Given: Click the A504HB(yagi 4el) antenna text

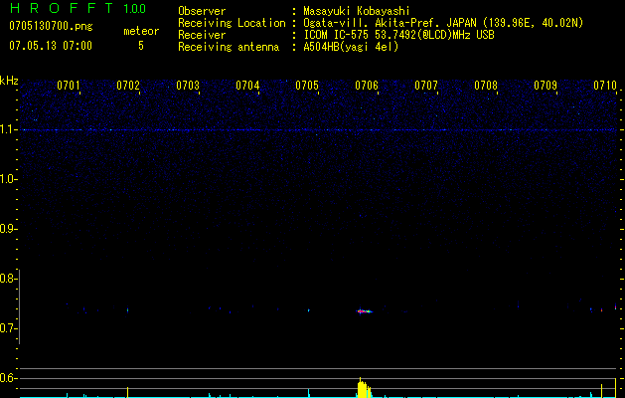Looking at the screenshot, I should [x=351, y=47].
